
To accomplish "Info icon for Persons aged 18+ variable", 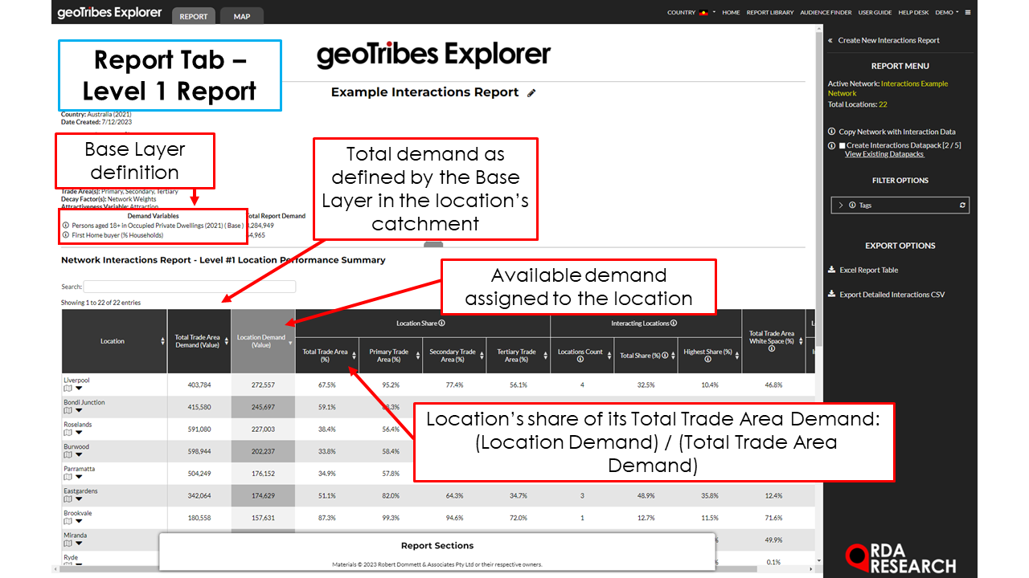I will [x=66, y=226].
